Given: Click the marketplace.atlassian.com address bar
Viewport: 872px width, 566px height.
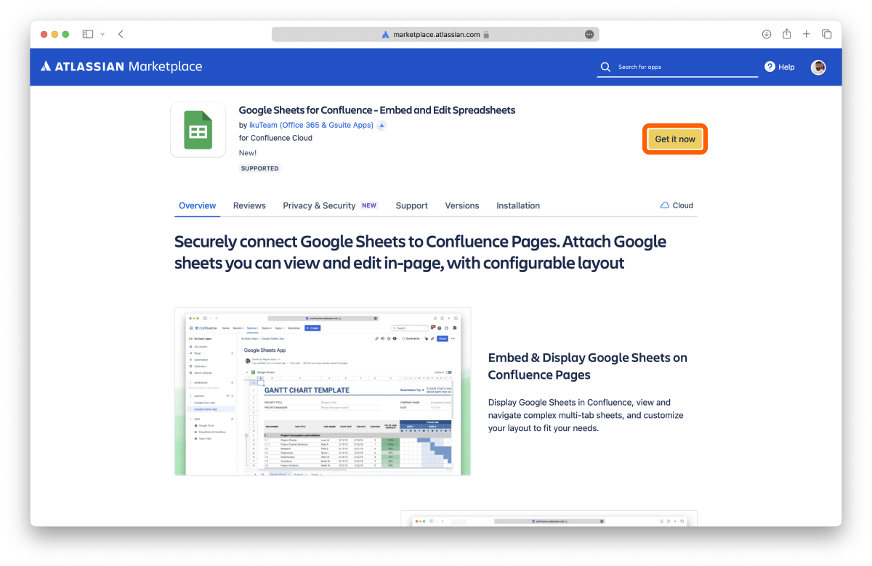Looking at the screenshot, I should click(435, 34).
